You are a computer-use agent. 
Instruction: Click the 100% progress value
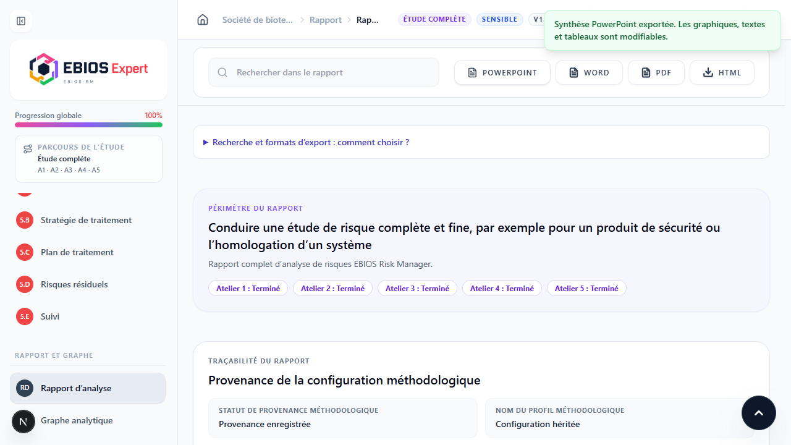pyautogui.click(x=154, y=116)
